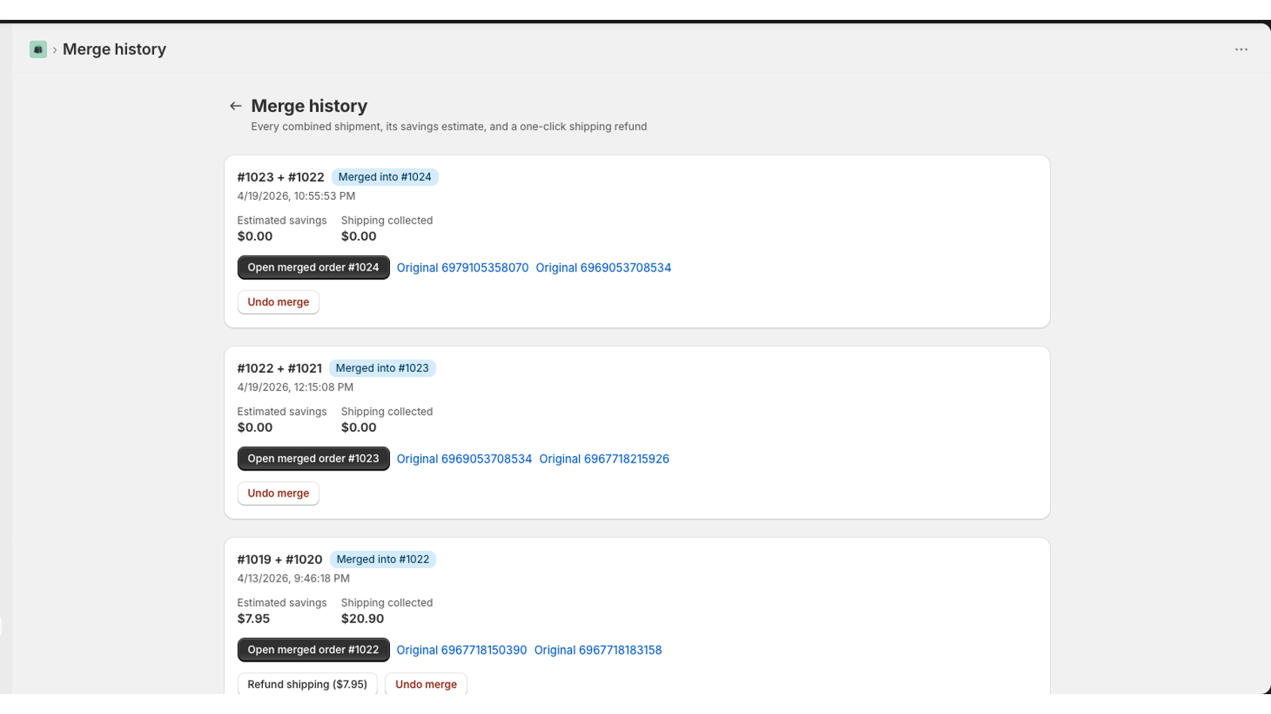Go back using the left arrow icon
This screenshot has height=714, width=1271.
[x=235, y=106]
